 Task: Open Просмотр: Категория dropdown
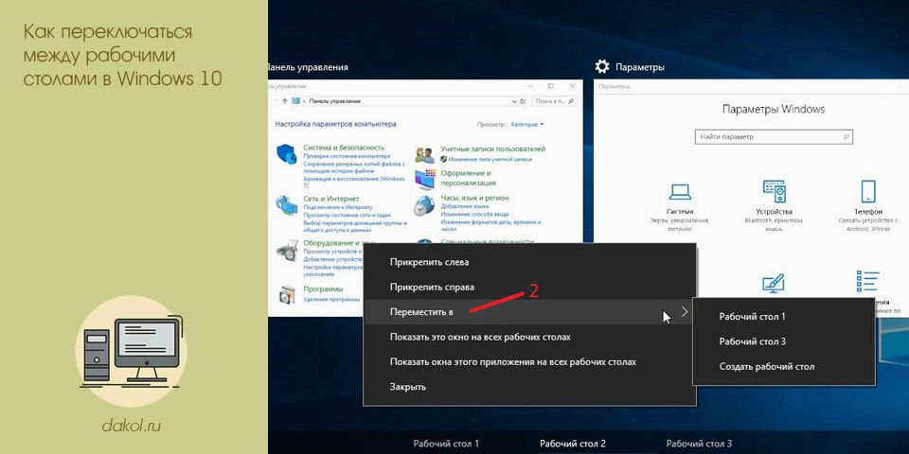point(527,124)
